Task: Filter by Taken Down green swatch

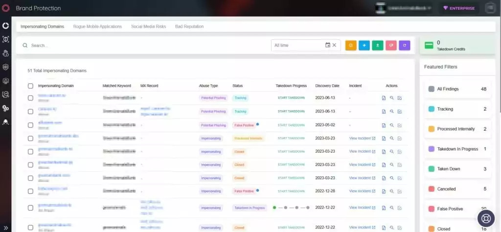Action: coord(432,169)
